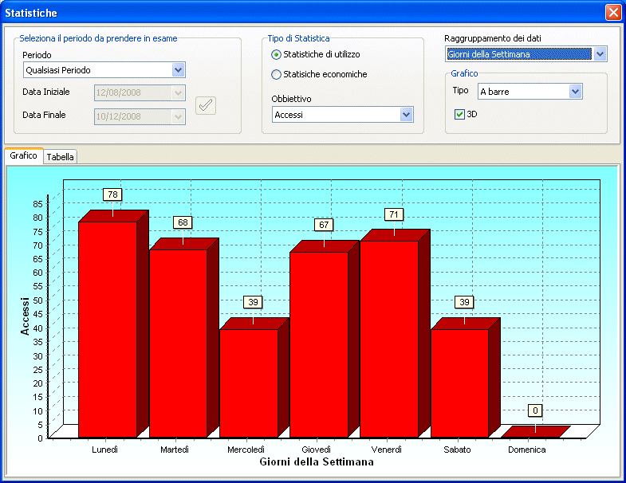The width and height of the screenshot is (626, 483).
Task: Expand the Data Finale date picker arrow
Action: coord(178,116)
